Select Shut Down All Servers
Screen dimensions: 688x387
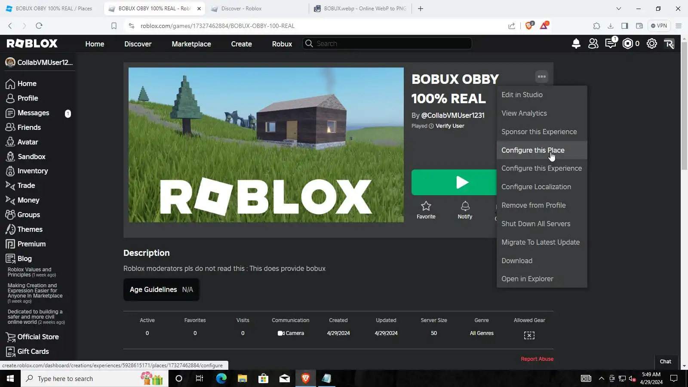(x=542, y=224)
